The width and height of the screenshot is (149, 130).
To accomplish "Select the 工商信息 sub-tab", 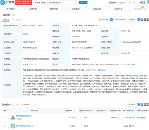I will click(x=6, y=20).
